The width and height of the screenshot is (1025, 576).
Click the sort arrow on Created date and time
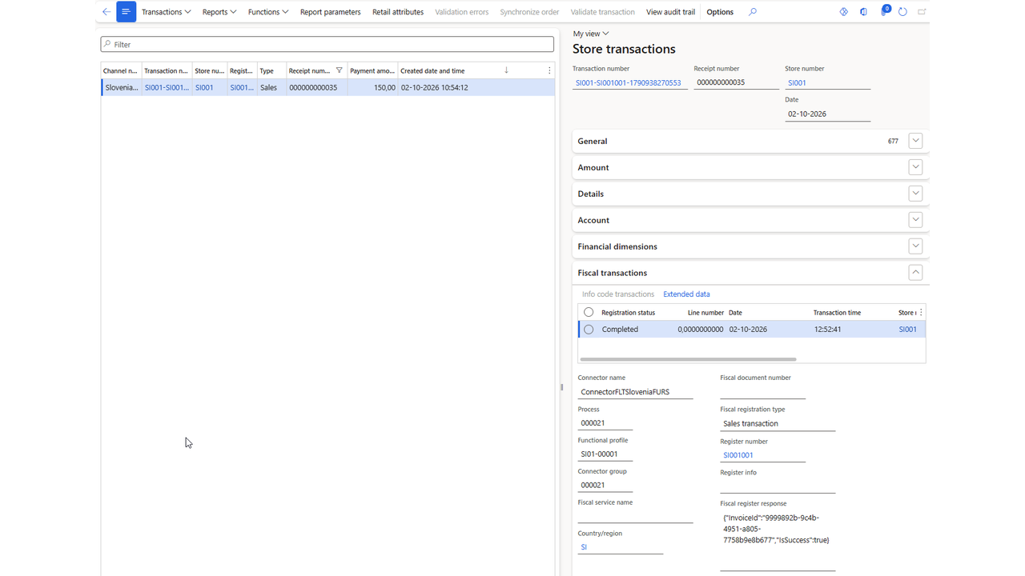click(x=506, y=70)
